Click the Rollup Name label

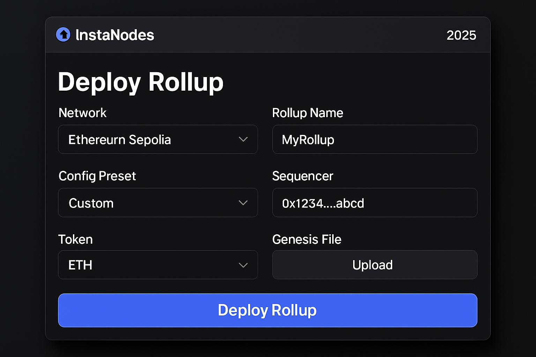tap(307, 113)
